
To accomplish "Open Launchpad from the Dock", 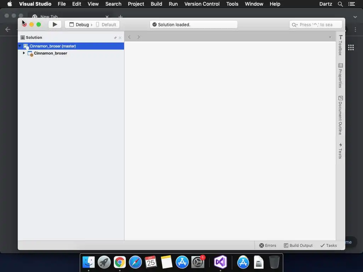I will [104, 262].
